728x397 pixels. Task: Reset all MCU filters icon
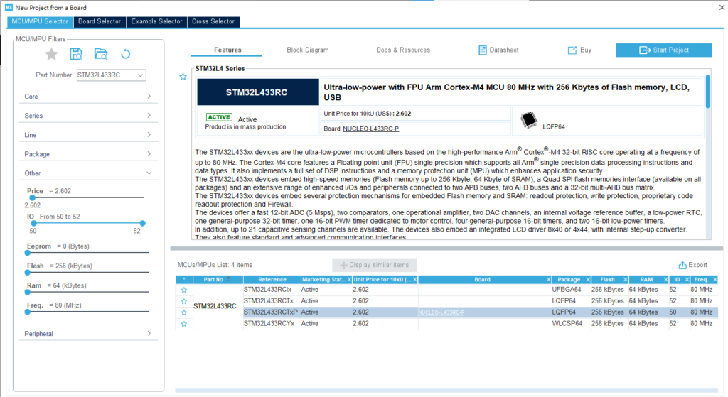click(125, 54)
